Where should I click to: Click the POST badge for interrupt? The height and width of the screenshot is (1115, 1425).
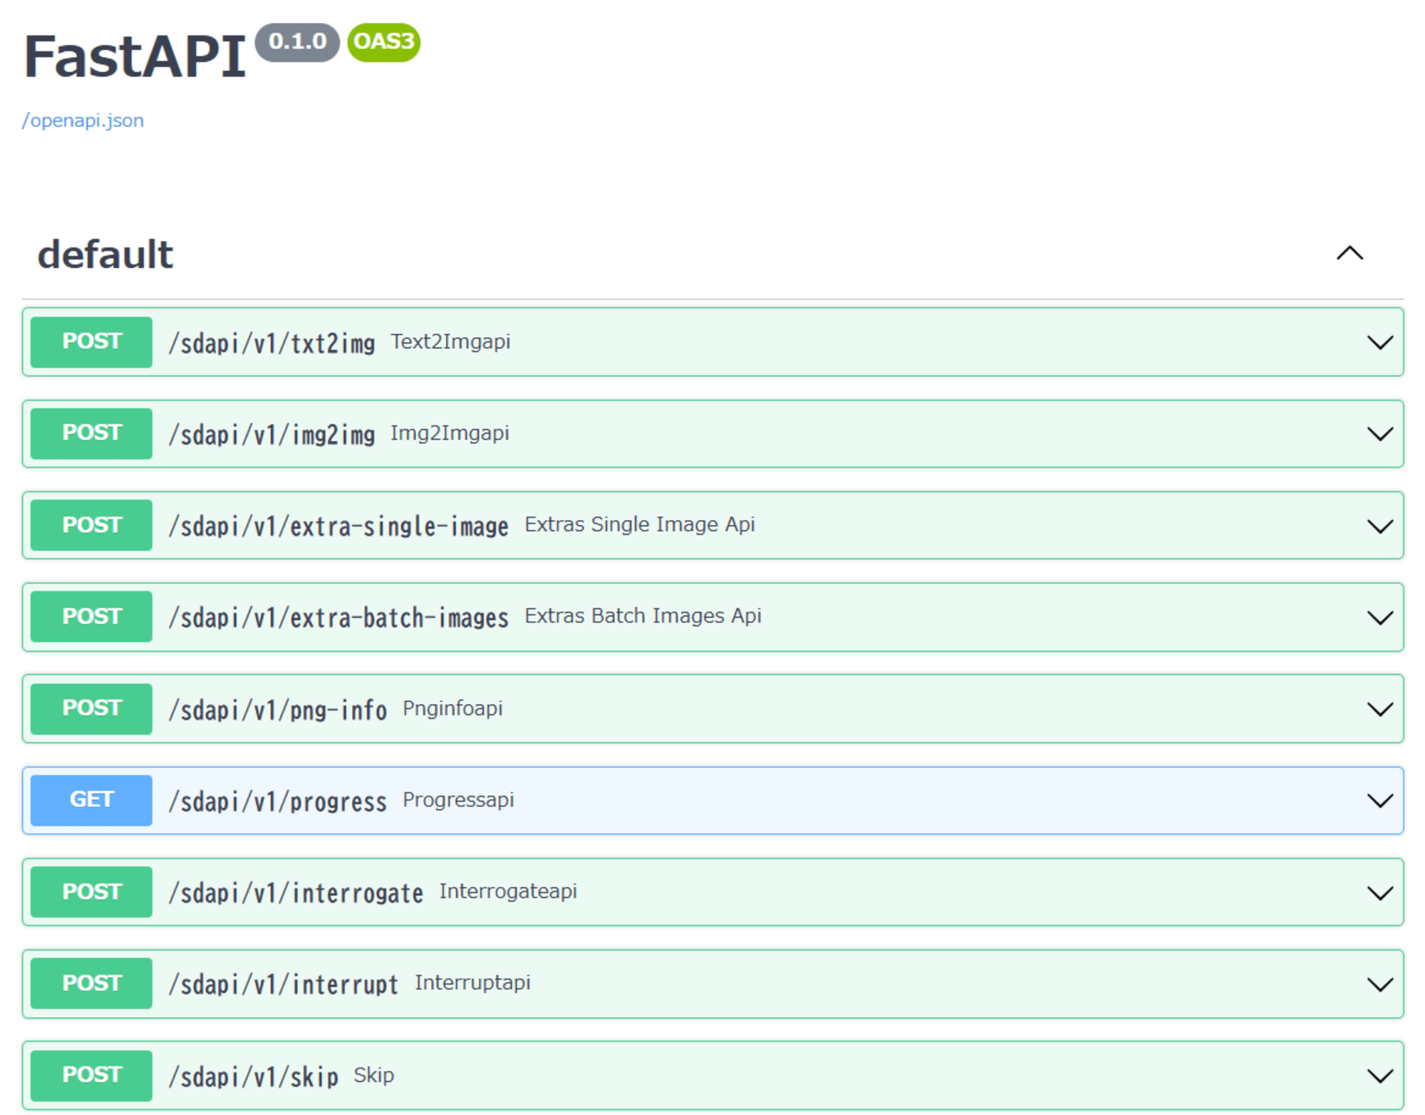(x=91, y=983)
